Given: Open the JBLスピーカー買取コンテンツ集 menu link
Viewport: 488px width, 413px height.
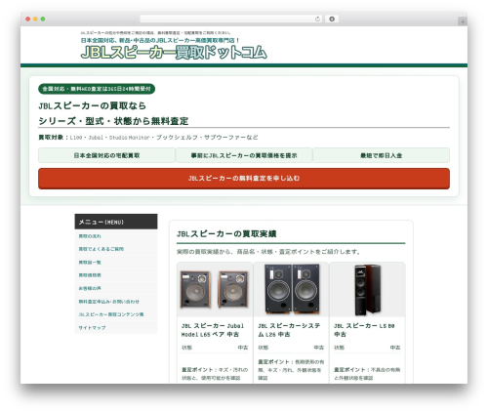Looking at the screenshot, I should coord(111,314).
